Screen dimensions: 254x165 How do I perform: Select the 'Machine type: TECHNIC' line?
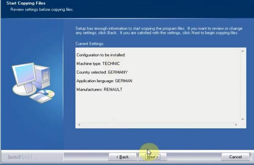click(x=98, y=63)
